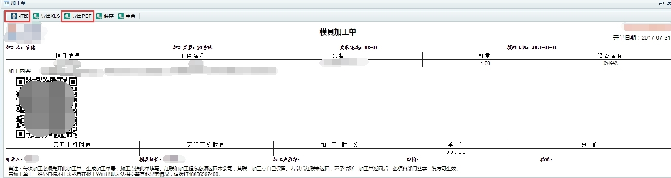Click the 加工户签字 label
The image size is (671, 178).
(x=286, y=160)
